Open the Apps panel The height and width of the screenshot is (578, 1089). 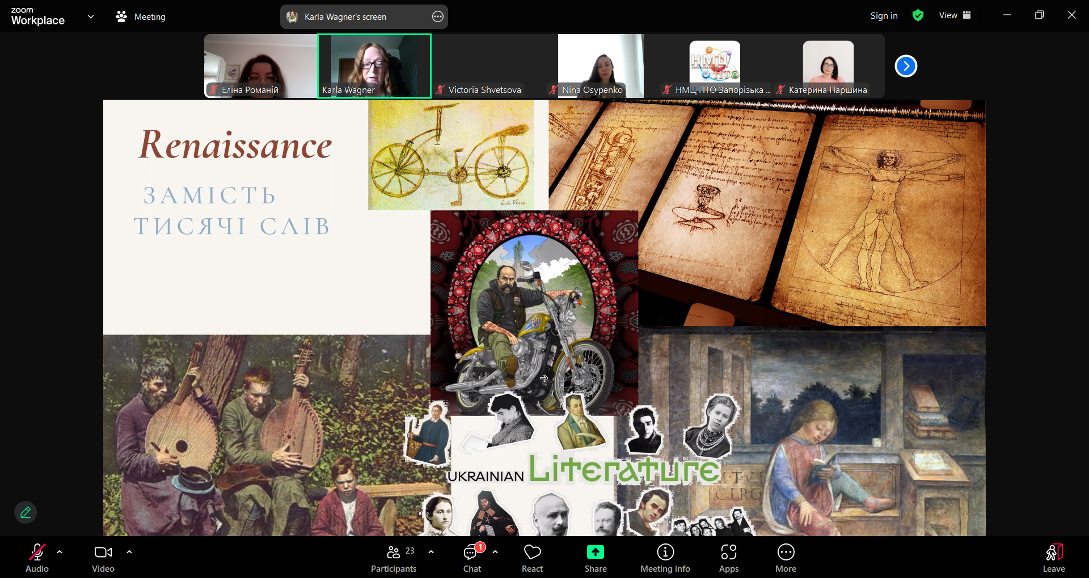point(728,558)
